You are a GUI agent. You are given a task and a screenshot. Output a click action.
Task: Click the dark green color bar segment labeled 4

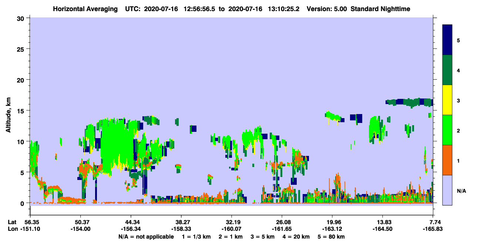(x=447, y=70)
